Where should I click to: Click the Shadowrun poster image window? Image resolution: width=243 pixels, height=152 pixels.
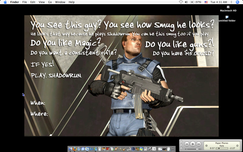click(x=121, y=76)
